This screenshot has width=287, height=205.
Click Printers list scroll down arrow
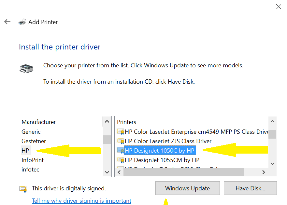tap(272, 164)
